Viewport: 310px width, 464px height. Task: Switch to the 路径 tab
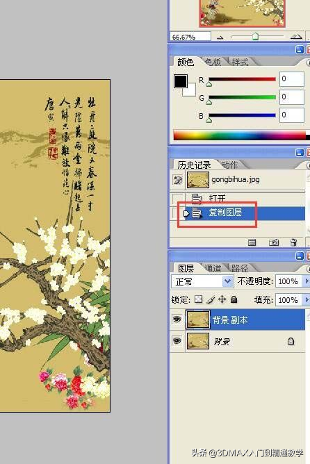pyautogui.click(x=240, y=268)
